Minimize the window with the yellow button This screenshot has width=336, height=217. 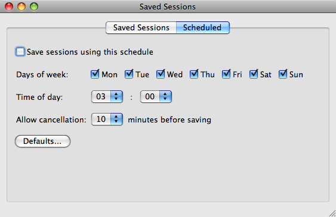click(x=21, y=7)
